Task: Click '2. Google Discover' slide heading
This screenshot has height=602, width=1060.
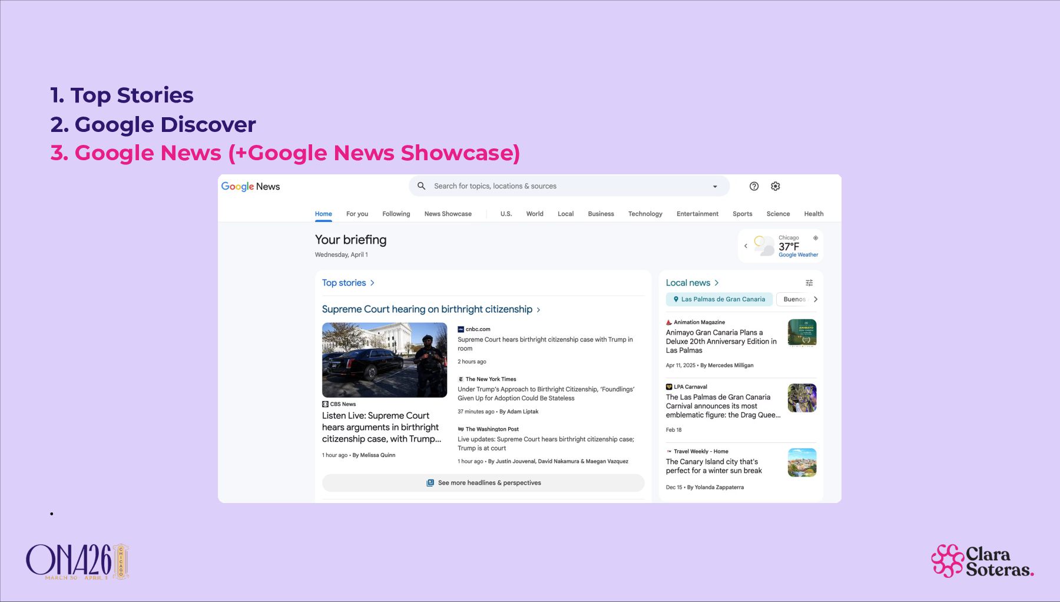Action: pos(153,125)
